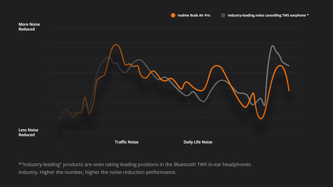Click the tallest gray curve peak on right
The height and width of the screenshot is (187, 333).
pos(273,46)
